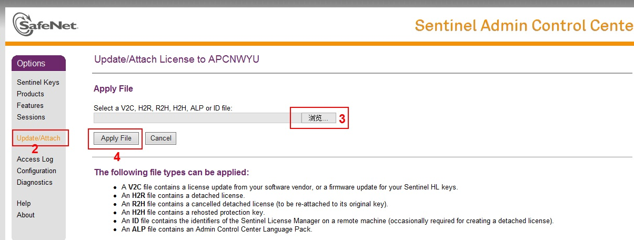The height and width of the screenshot is (240, 634).
Task: Open the Diagnostics page
Action: point(35,182)
